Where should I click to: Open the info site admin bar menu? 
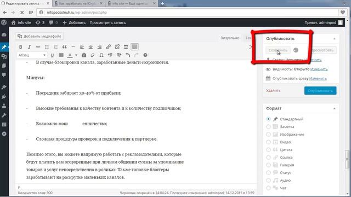coord(21,22)
